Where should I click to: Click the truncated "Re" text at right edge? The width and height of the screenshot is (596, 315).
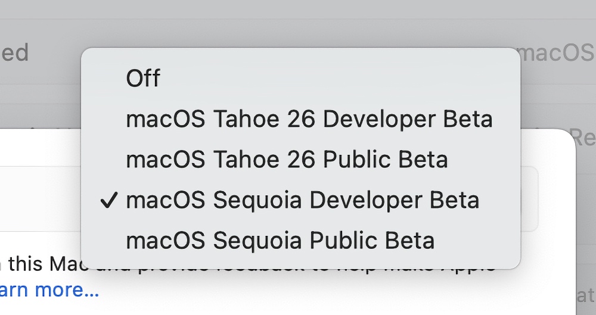click(x=583, y=137)
